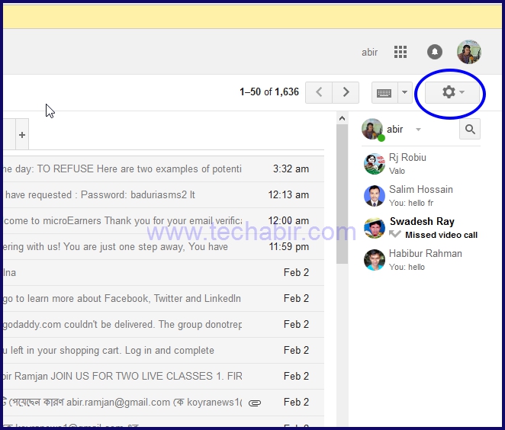Click Salim Hossain's avatar picture
The height and width of the screenshot is (430, 505).
[x=375, y=196]
